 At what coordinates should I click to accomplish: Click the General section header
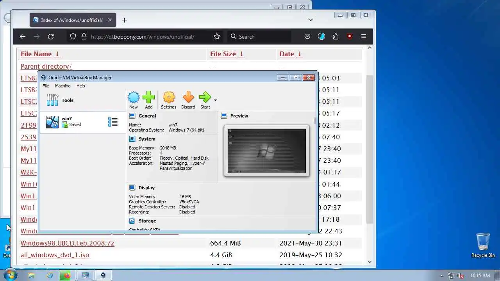tap(147, 116)
